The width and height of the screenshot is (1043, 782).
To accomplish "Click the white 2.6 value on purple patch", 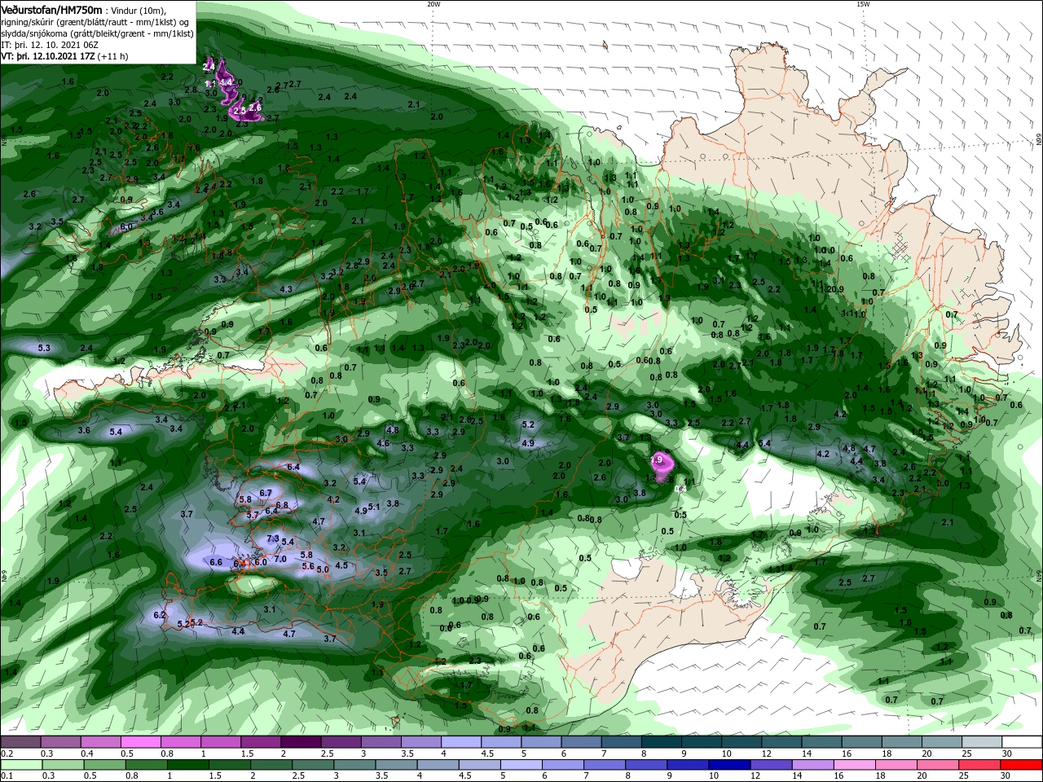I will pos(254,107).
